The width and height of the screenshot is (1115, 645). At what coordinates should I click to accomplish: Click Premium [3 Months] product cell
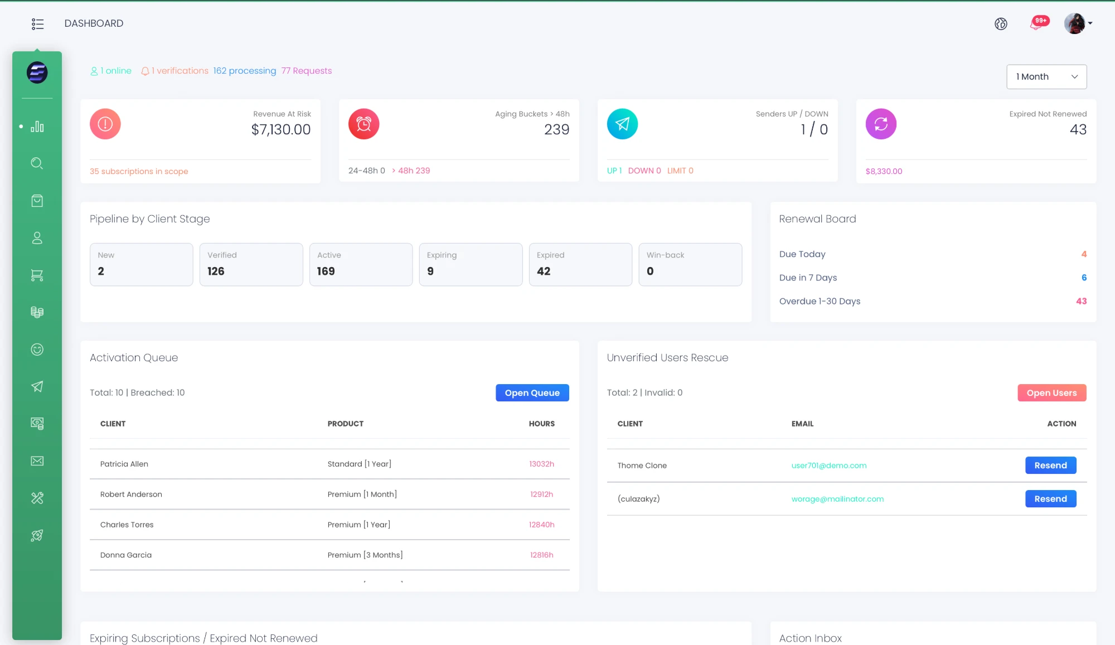pos(365,555)
